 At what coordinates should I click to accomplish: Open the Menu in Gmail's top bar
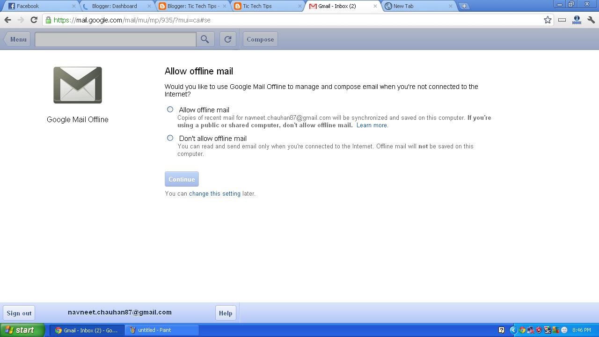click(x=17, y=39)
